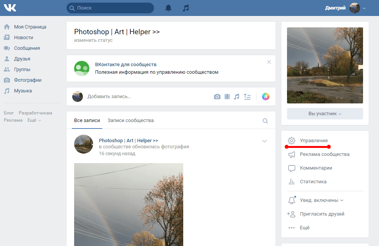Click the bell icon for Увед. включены

tap(292, 200)
